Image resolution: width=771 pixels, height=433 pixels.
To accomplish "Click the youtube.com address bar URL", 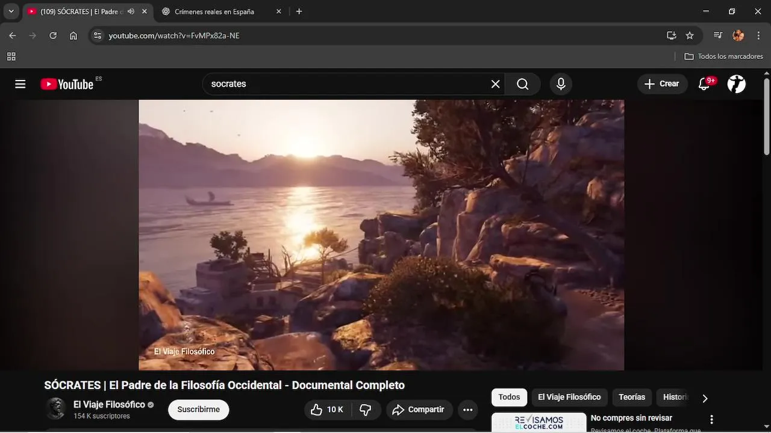I will (x=174, y=35).
